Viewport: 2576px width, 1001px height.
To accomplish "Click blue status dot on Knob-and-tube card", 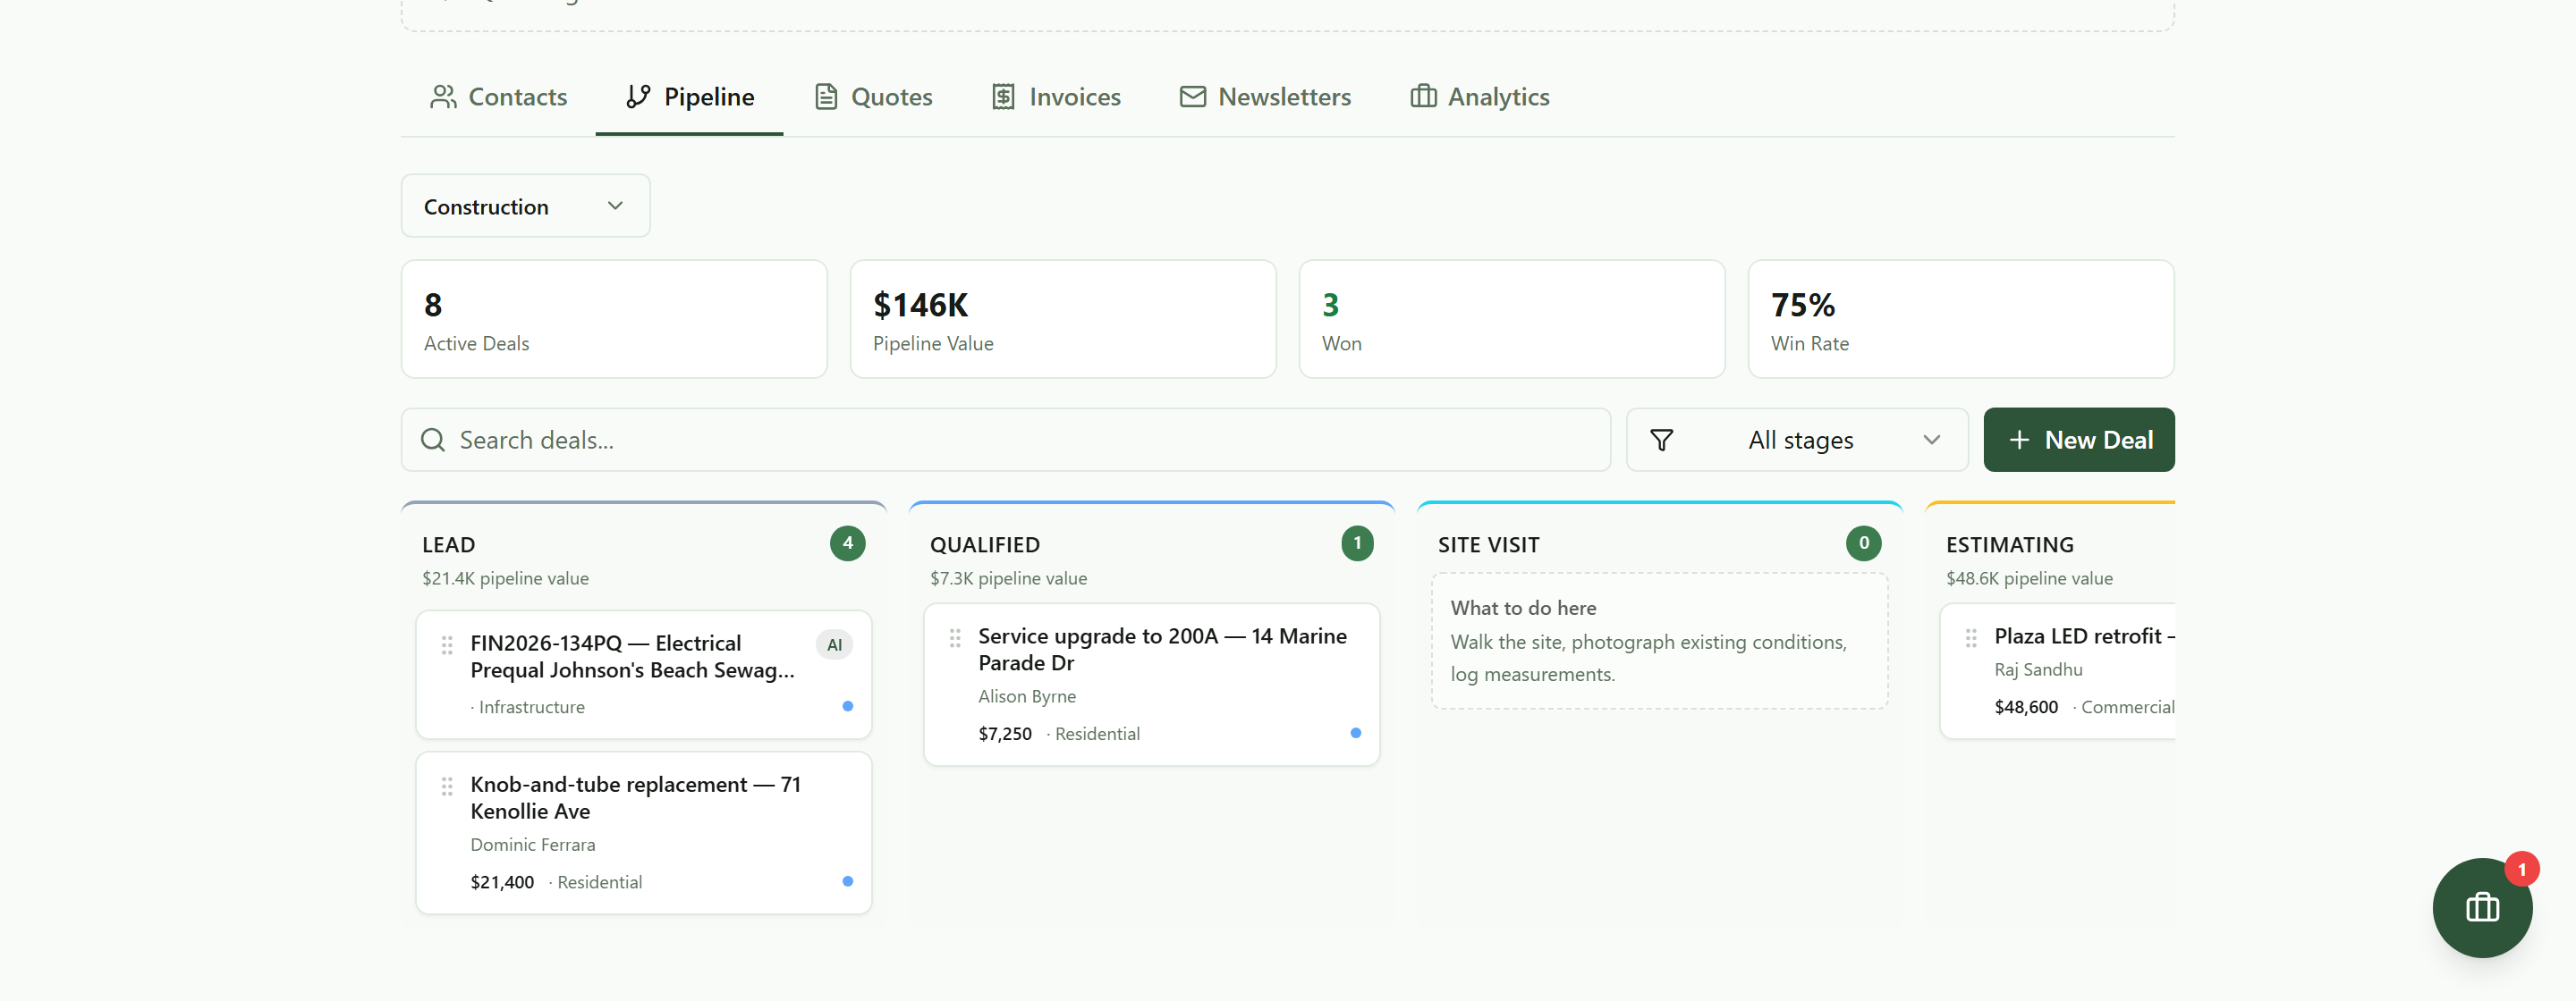I will 847,881.
